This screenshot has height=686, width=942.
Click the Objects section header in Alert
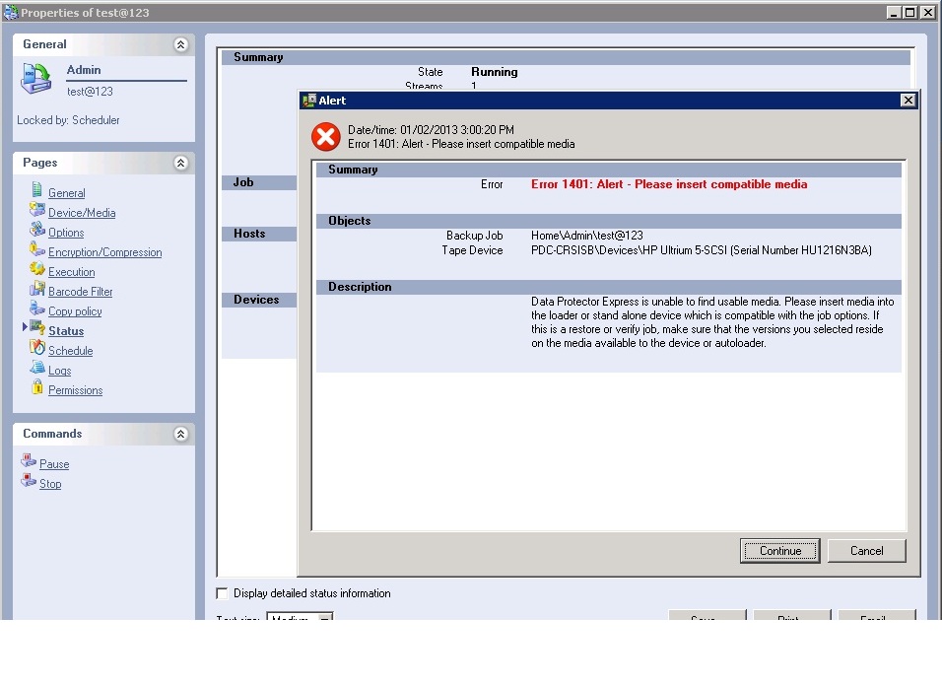(609, 221)
